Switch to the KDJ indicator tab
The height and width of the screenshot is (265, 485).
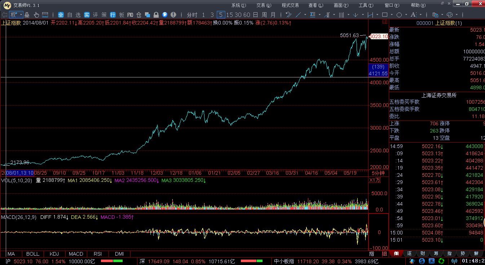(x=54, y=254)
